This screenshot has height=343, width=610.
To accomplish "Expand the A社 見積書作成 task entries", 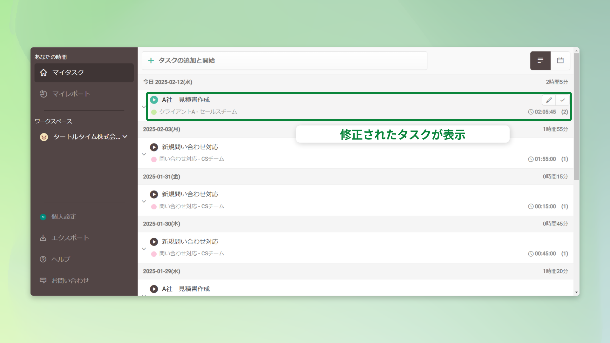I will (x=144, y=107).
